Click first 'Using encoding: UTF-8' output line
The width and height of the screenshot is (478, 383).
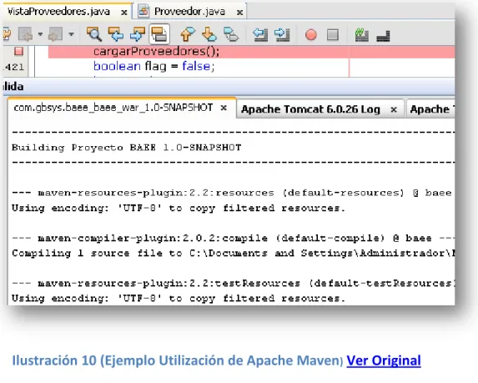pos(179,208)
